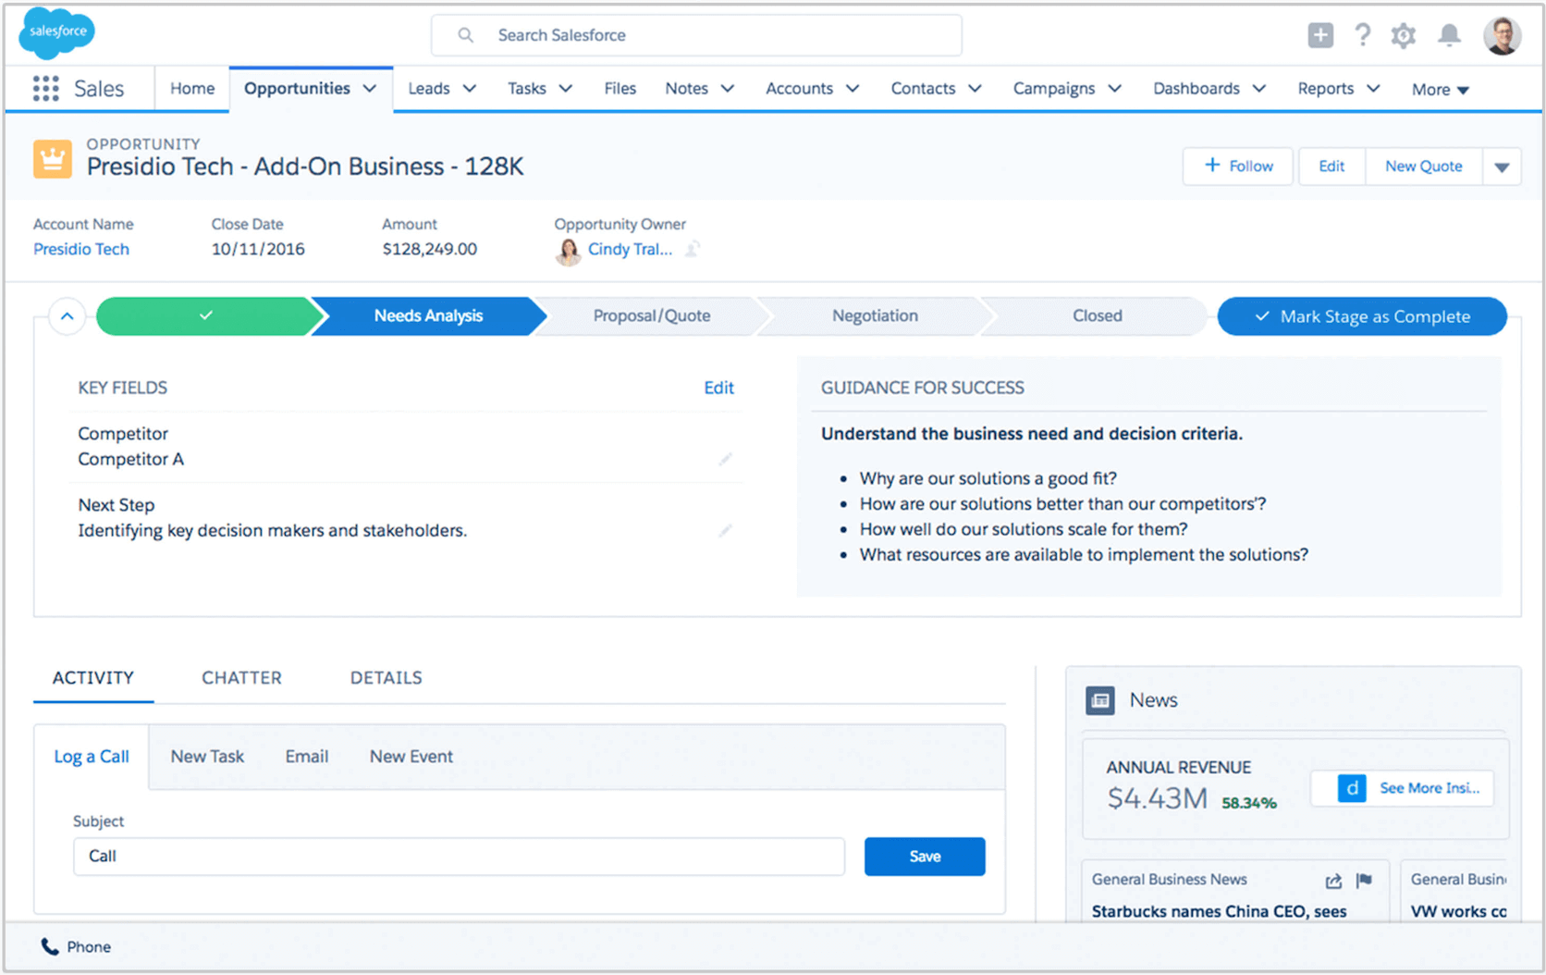Edit the Competitor field using its pencil icon

(x=725, y=460)
